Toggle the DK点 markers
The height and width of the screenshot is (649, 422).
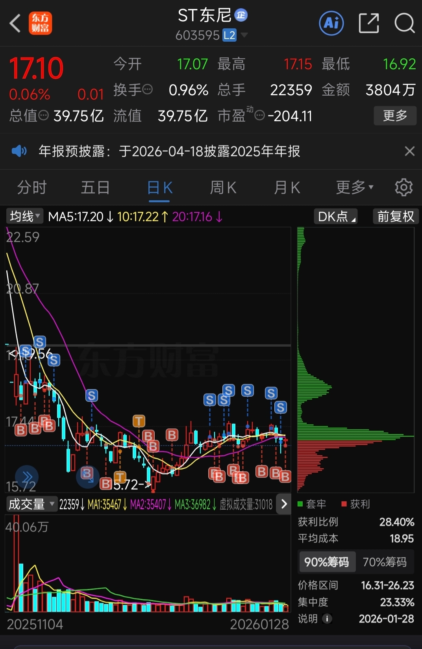click(335, 216)
